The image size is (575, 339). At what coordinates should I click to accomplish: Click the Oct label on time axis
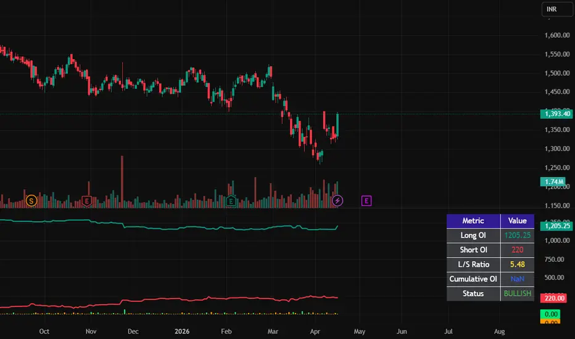click(x=44, y=332)
